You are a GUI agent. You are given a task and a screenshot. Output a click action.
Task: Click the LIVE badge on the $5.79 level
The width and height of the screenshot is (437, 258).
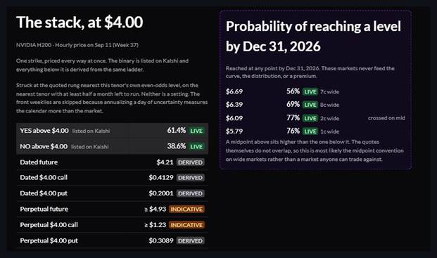(x=310, y=131)
